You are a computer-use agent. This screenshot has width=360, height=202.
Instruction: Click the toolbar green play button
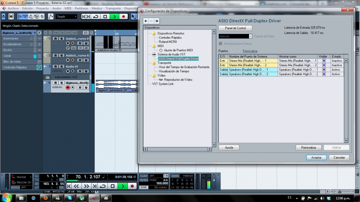(114, 16)
